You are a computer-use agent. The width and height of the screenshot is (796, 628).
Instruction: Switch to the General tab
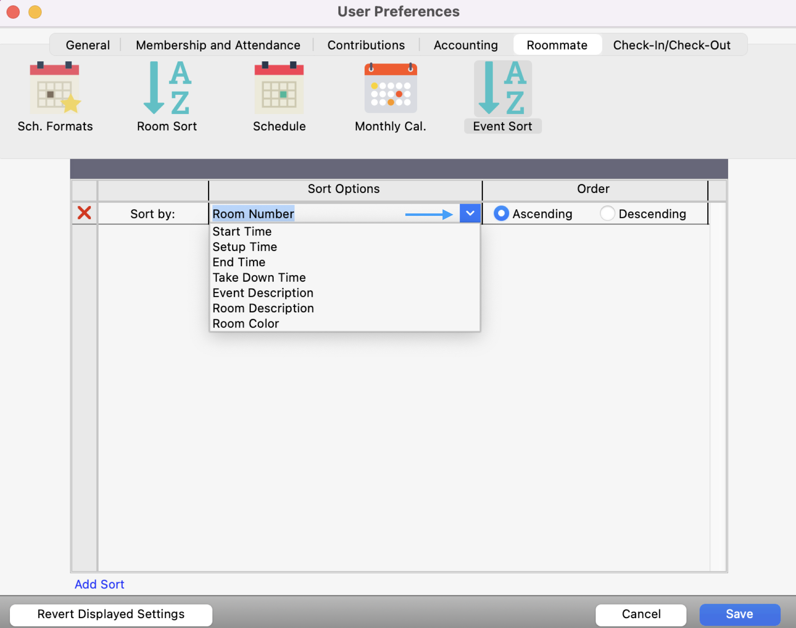(87, 45)
